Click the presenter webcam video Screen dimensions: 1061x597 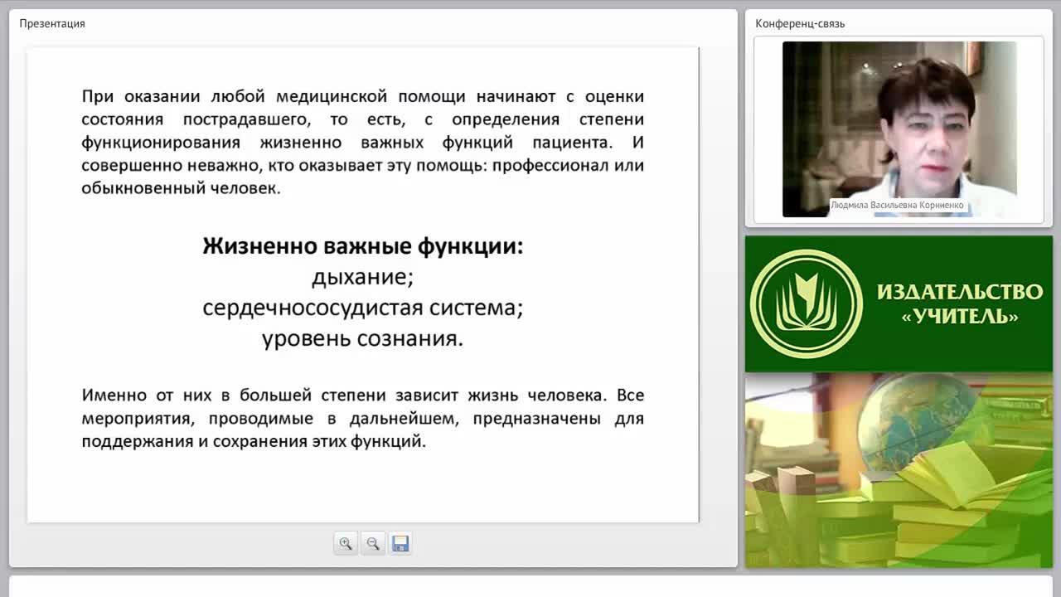pos(899,129)
